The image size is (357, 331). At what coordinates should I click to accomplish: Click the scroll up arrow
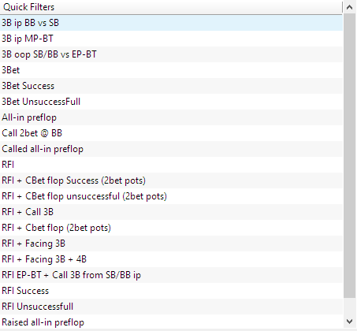pos(350,7)
